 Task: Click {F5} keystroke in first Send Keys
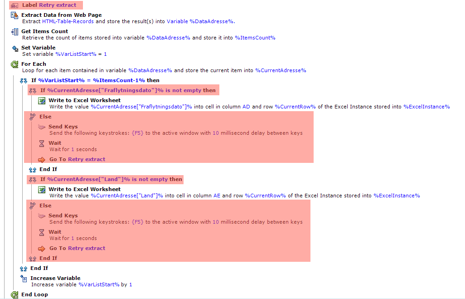coord(138,133)
